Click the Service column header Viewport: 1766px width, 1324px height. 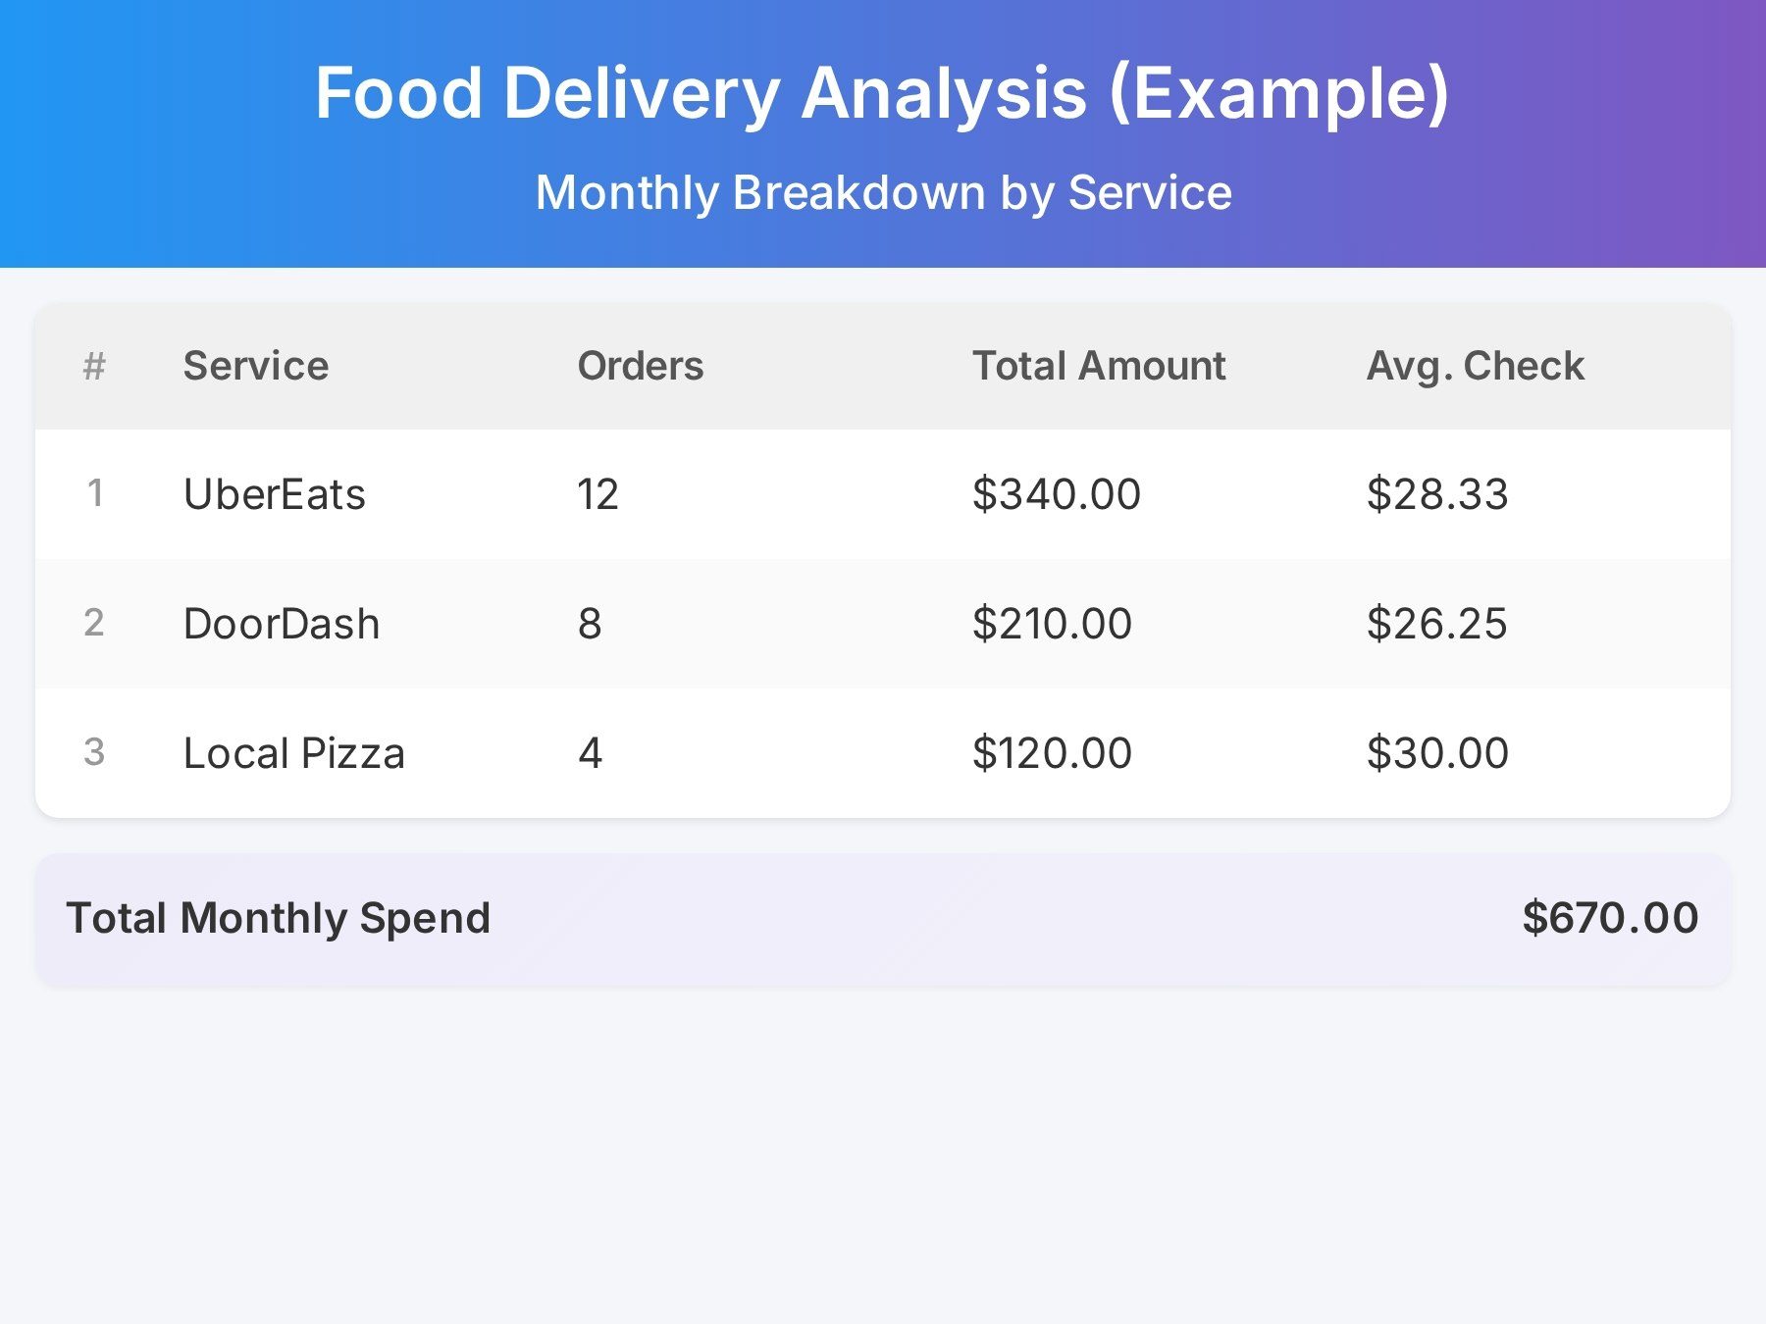click(255, 365)
